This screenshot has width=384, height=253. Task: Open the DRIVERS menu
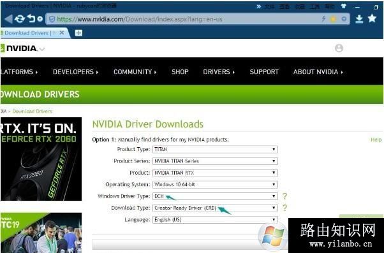click(219, 72)
